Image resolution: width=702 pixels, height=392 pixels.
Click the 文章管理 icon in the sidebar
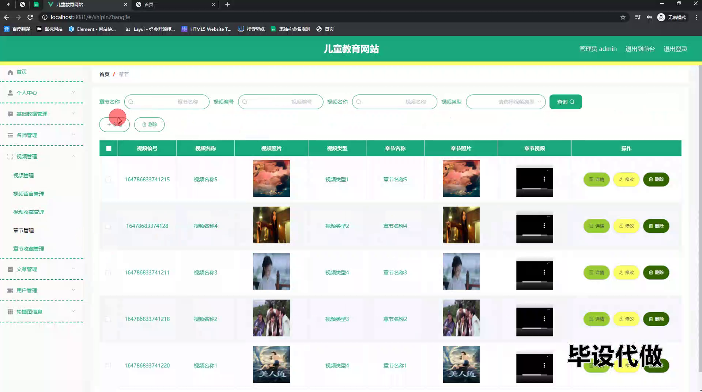(x=10, y=269)
